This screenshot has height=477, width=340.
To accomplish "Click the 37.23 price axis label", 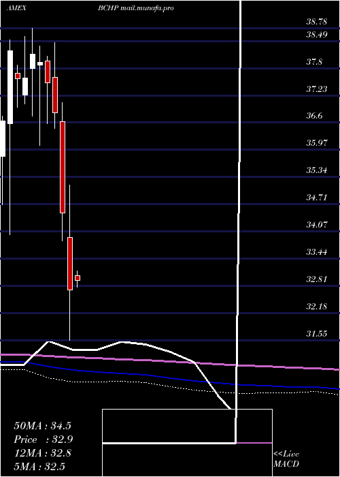I will click(316, 89).
